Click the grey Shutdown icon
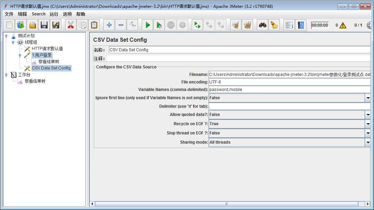 pos(183,25)
